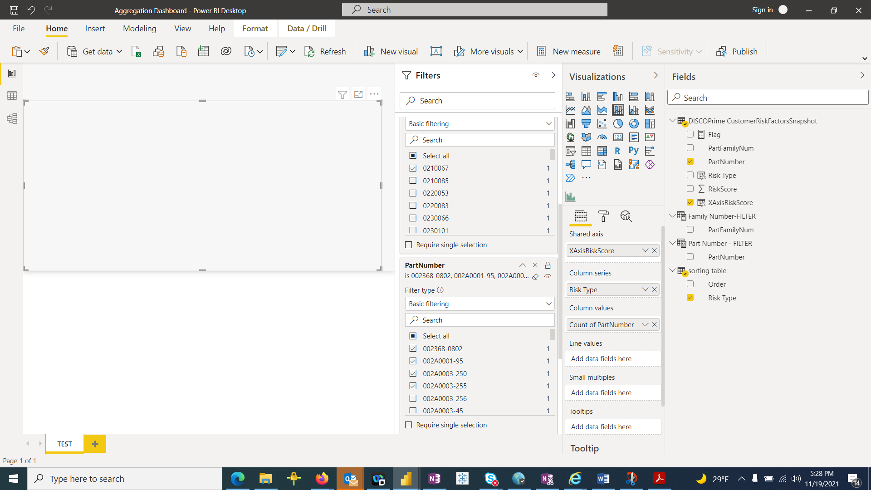
Task: Switch to Data view in sidebar
Action: coord(12,96)
